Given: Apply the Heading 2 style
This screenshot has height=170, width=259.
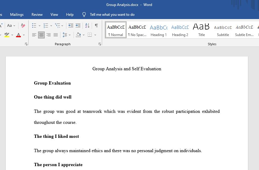Looking at the screenshot, I should (x=180, y=30).
